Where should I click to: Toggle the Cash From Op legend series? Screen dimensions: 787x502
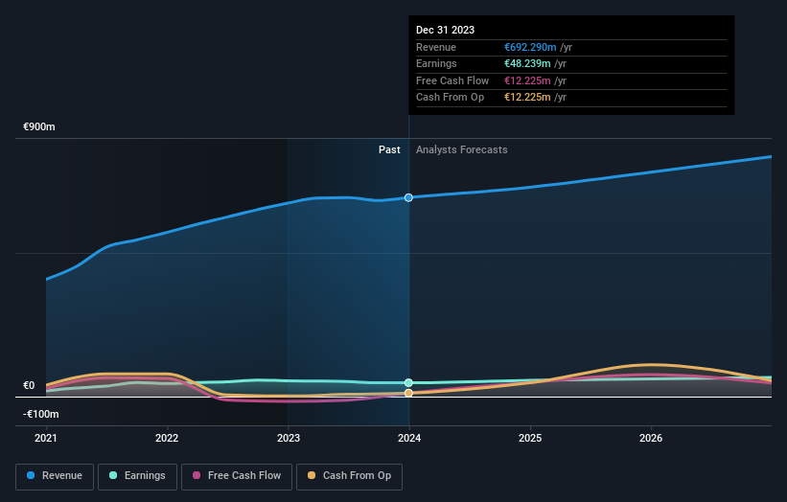coord(349,476)
